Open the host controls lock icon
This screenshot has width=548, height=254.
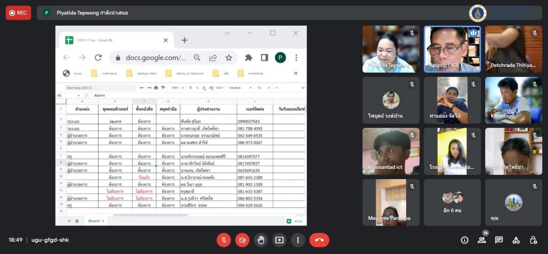[533, 240]
